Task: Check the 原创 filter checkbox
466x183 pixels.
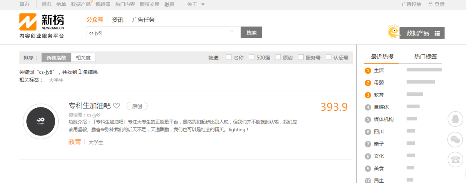Action: point(278,57)
